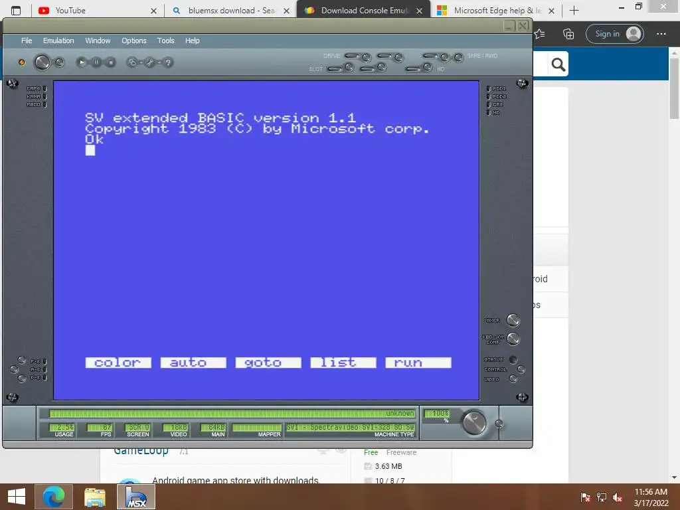Open Edge tab actions menu icon

[16, 11]
